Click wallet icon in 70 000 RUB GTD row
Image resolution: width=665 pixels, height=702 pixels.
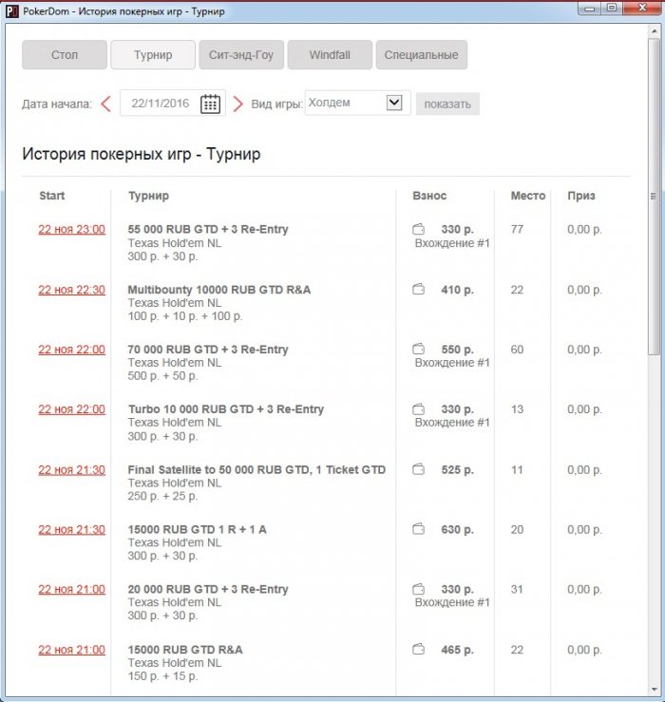click(418, 349)
